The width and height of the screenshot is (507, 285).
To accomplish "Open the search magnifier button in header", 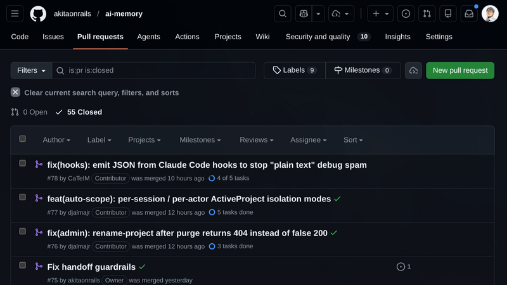I will [x=283, y=13].
